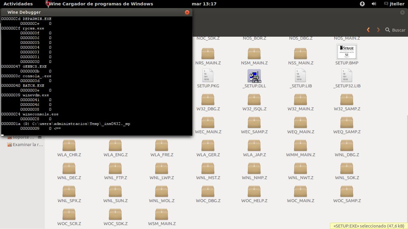The image size is (408, 229).
Task: Open the SETUP.BMP Sybase thumbnail
Action: [347, 52]
